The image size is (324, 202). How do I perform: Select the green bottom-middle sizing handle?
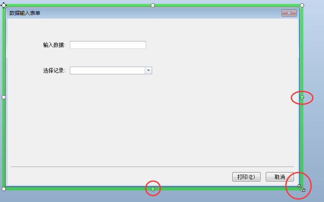[x=153, y=189]
